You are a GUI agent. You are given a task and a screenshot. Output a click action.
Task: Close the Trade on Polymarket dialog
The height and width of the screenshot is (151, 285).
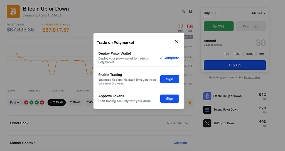(177, 42)
